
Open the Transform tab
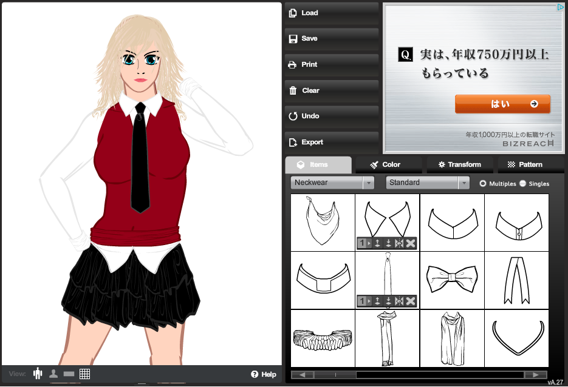(x=459, y=164)
